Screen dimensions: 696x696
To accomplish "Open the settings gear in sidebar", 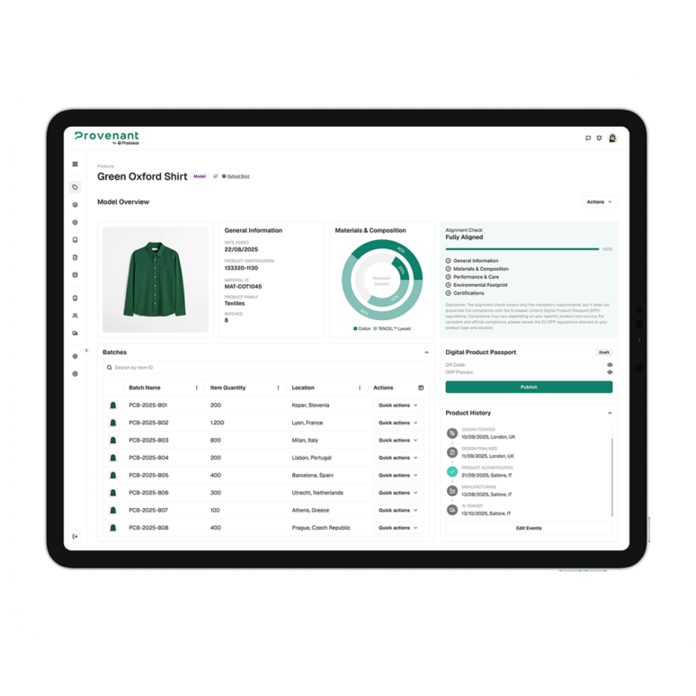I will (x=76, y=356).
